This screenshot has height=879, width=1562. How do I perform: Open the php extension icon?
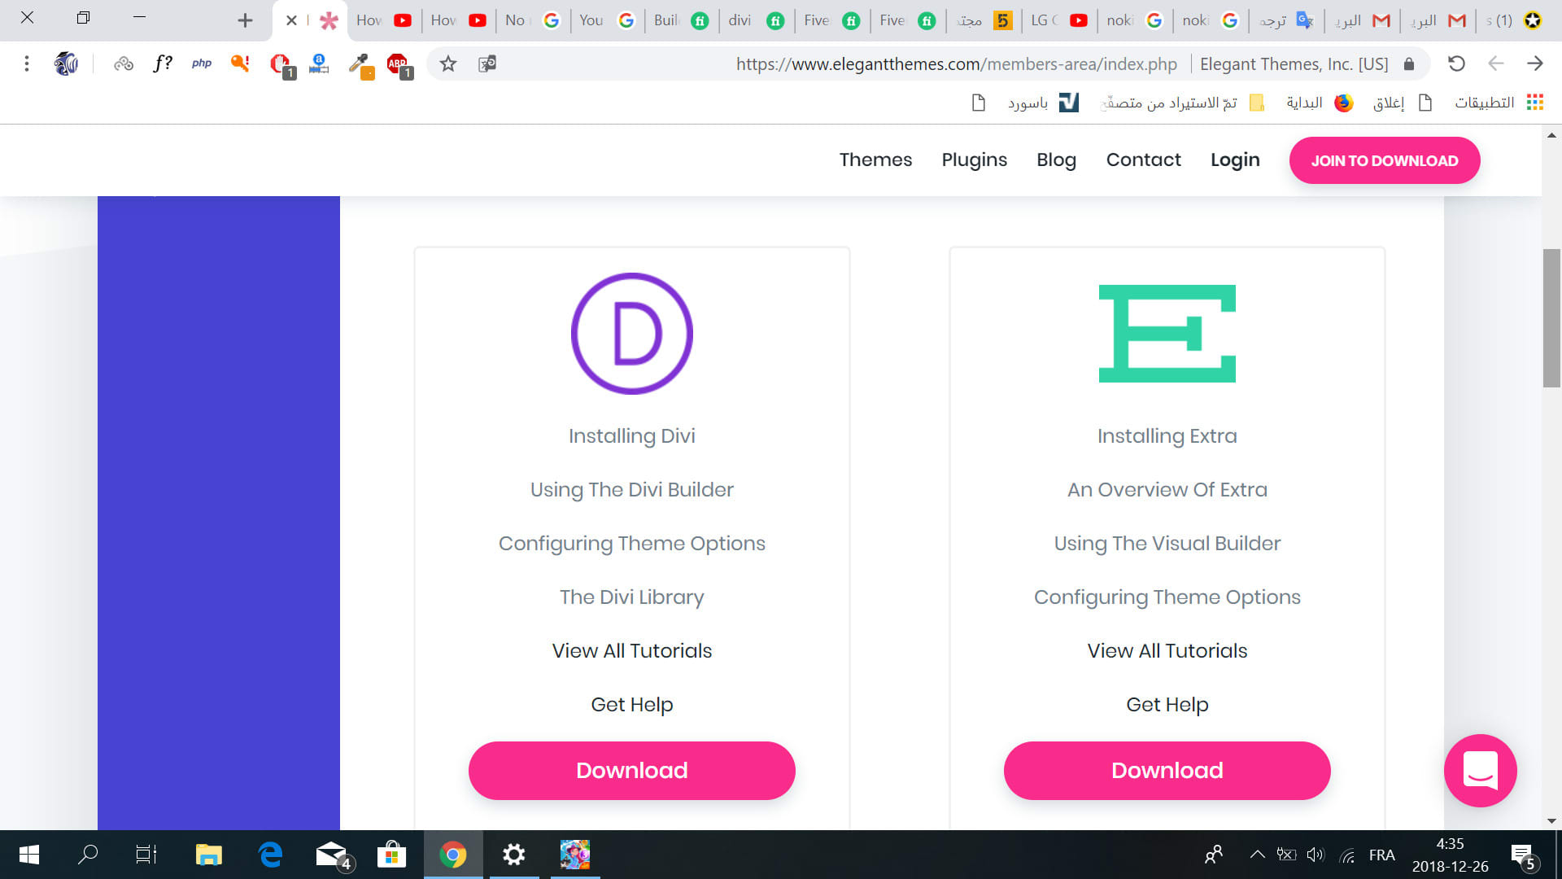pyautogui.click(x=201, y=63)
